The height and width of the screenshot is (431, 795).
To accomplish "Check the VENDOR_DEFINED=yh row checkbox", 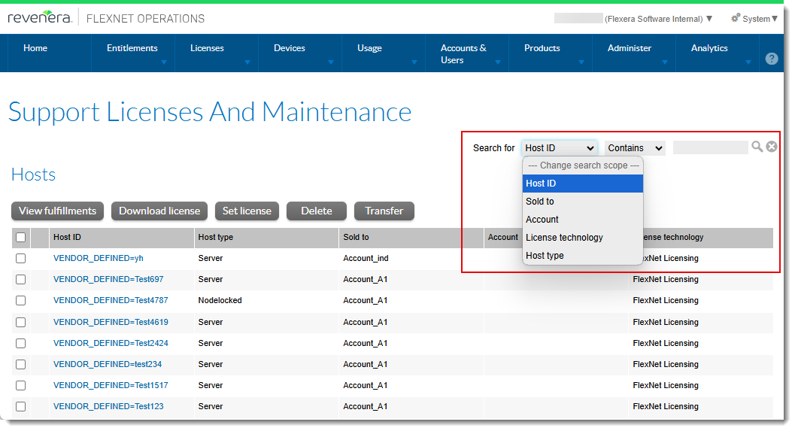I will point(21,258).
